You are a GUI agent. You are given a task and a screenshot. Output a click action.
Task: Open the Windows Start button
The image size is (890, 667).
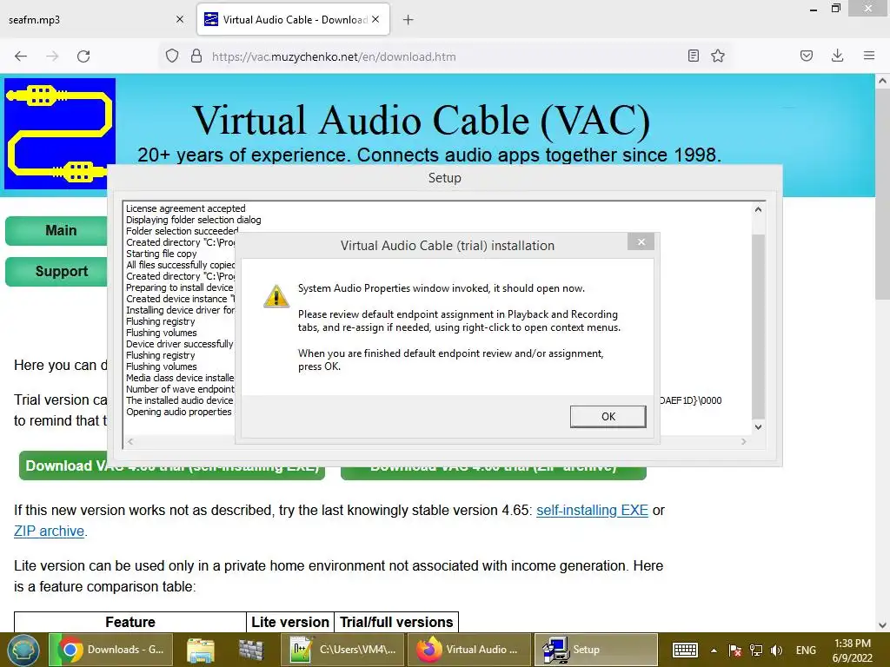[x=23, y=650]
